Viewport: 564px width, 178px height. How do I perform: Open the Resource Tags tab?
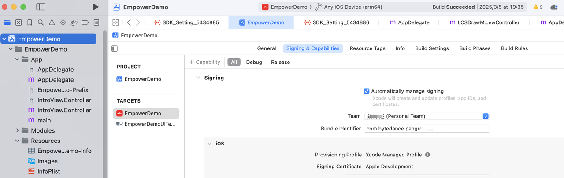(x=367, y=48)
